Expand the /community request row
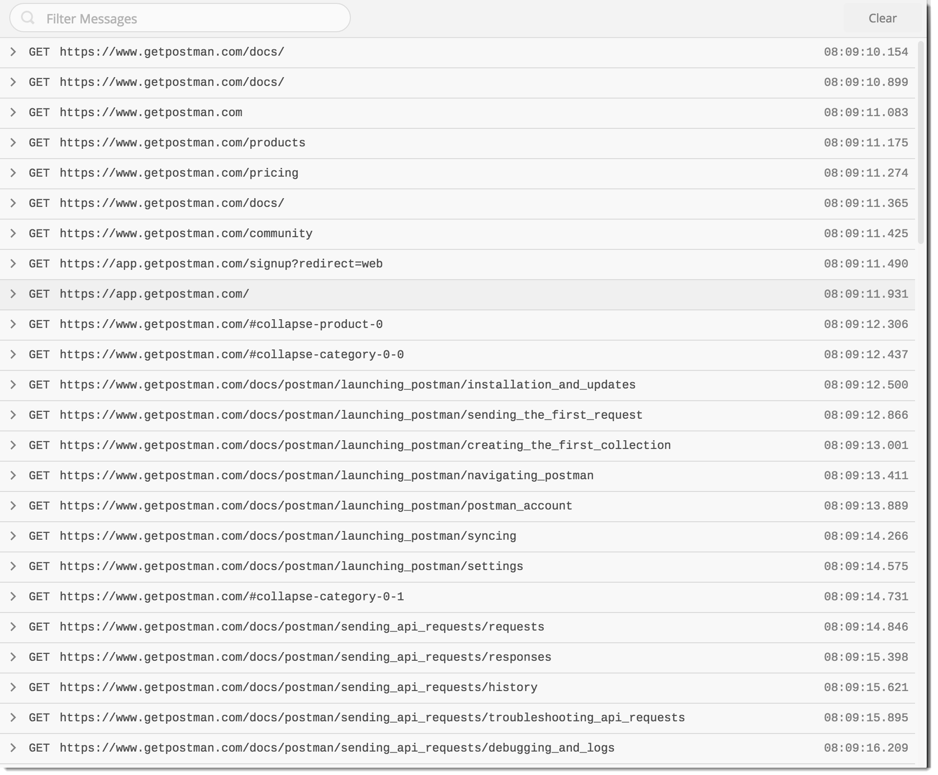 13,233
